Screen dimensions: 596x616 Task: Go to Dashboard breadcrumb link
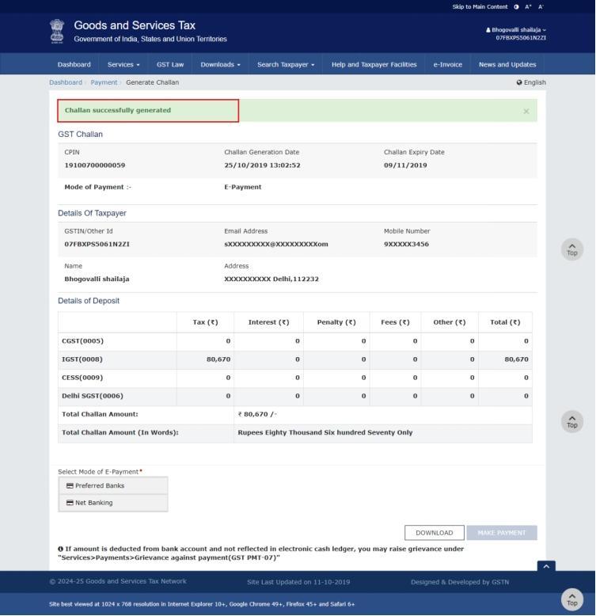pos(66,82)
